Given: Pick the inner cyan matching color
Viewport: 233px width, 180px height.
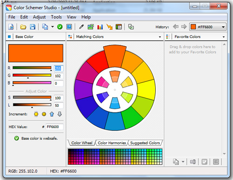Looking at the screenshot, I should (115, 103).
